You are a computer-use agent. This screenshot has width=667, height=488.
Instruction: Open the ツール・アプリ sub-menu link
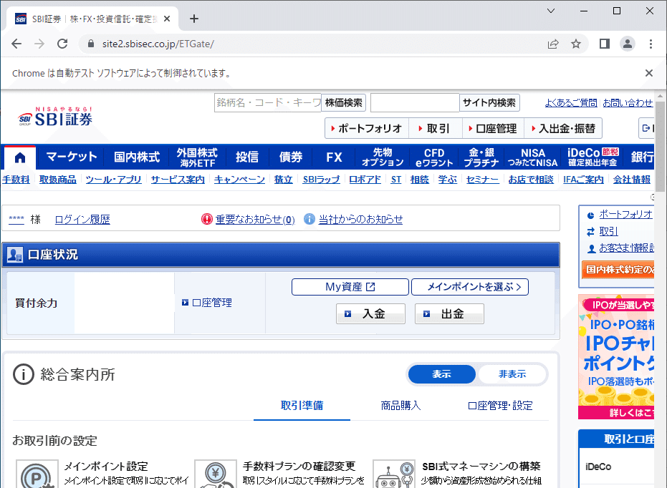tap(114, 180)
